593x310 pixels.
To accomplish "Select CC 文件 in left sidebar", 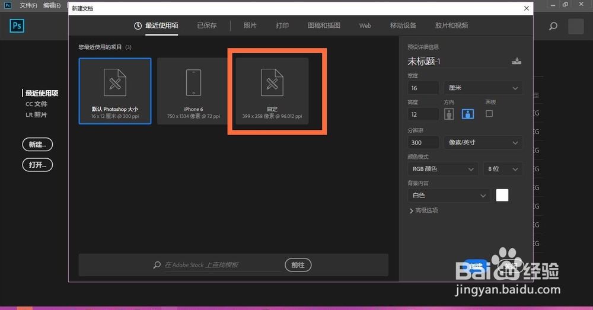I will [x=36, y=104].
